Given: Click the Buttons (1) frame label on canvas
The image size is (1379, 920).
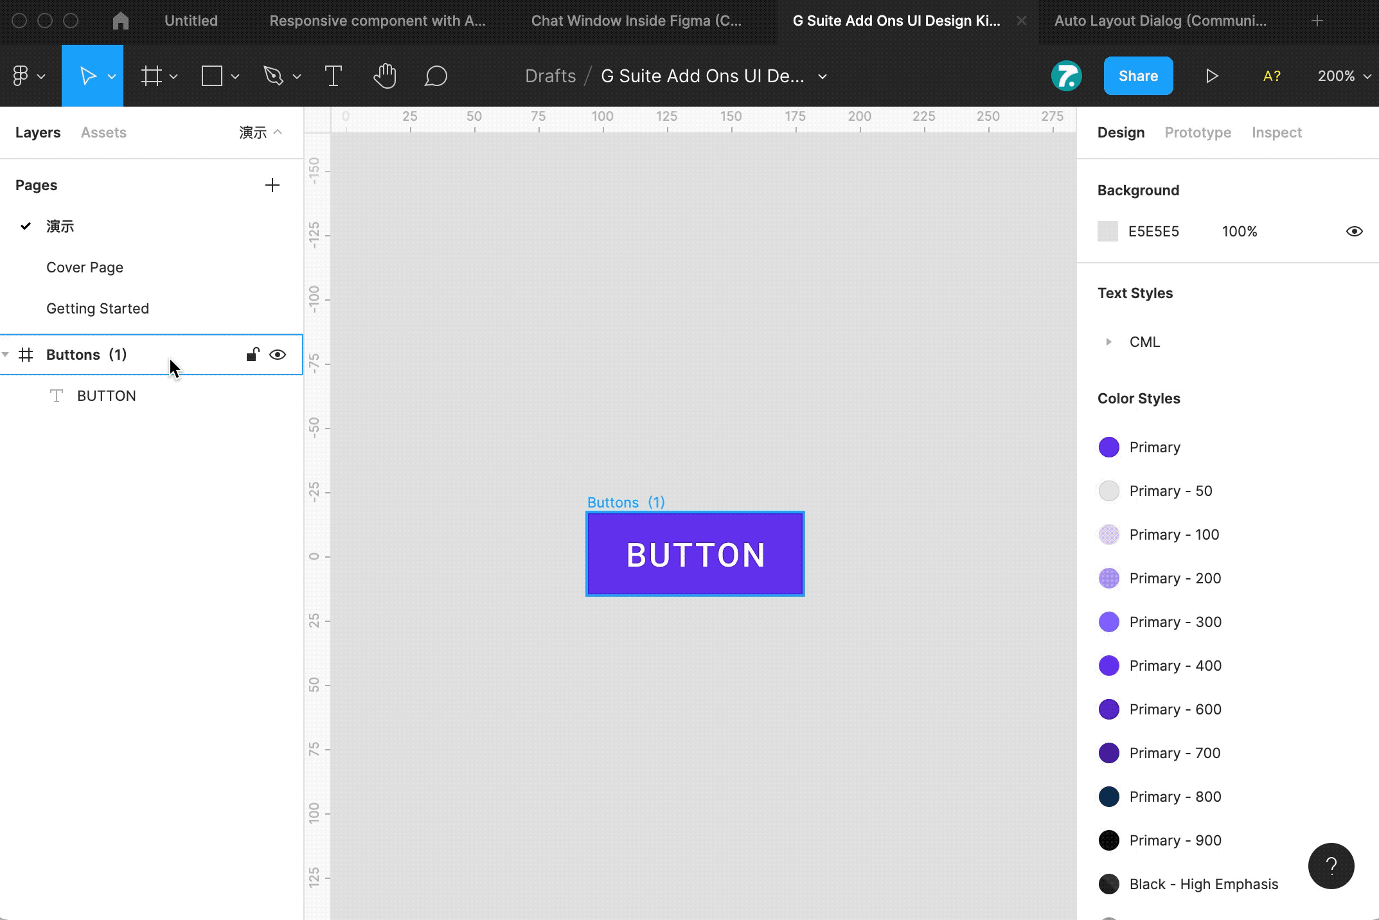Looking at the screenshot, I should coord(626,502).
